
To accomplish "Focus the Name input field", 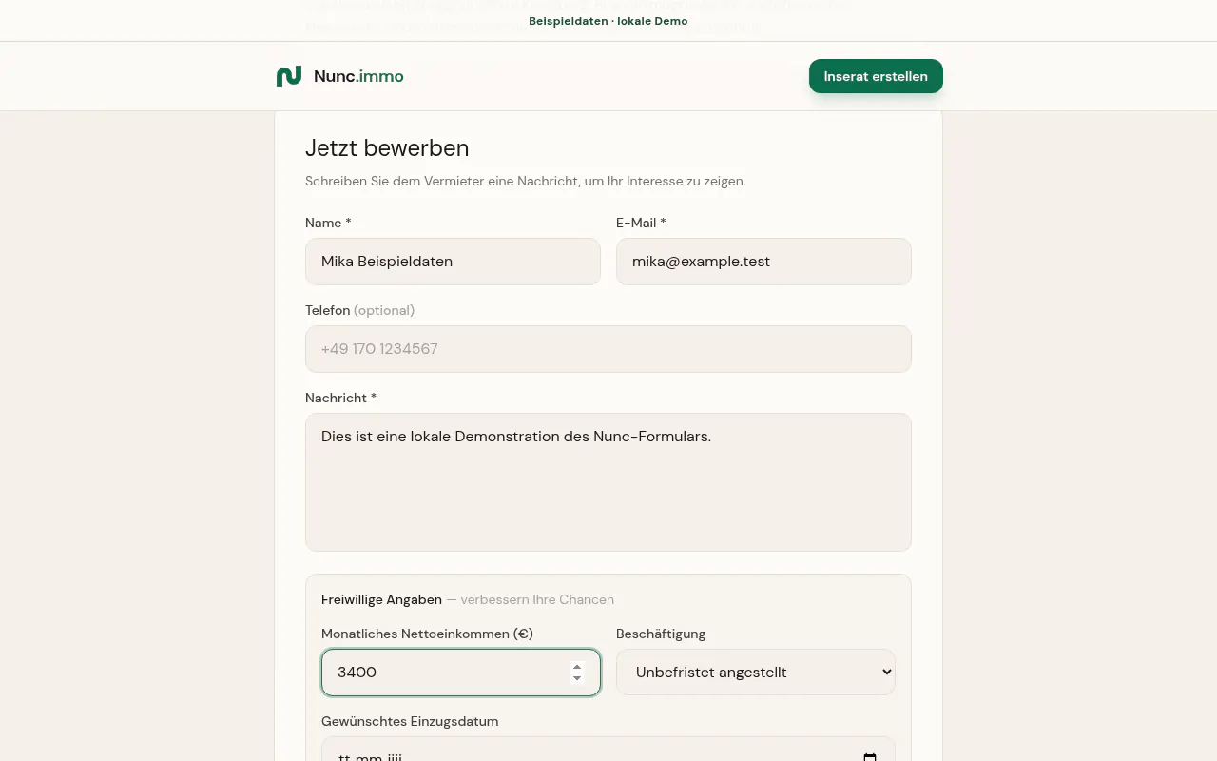I will click(x=453, y=262).
